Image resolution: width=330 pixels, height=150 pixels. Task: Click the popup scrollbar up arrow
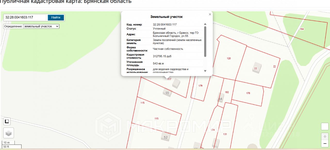[x=205, y=24]
